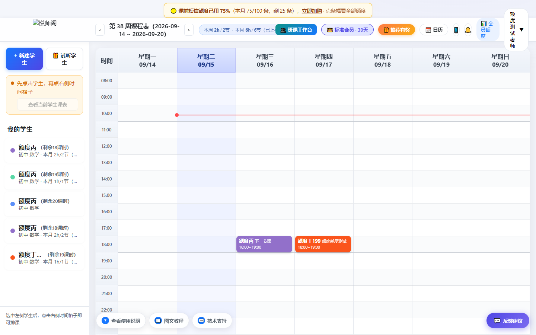Click the 试听学生 button
This screenshot has height=335, width=536.
(64, 59)
